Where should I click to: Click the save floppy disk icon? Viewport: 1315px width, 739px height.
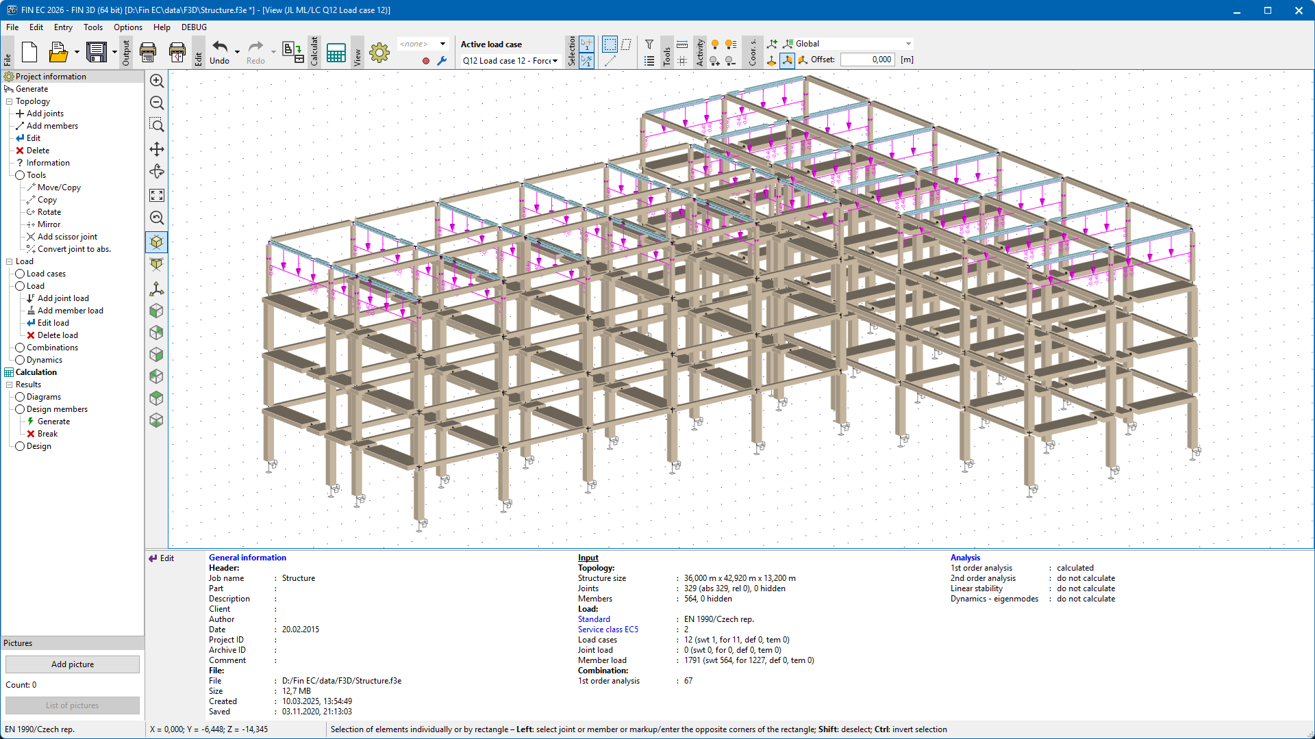coord(97,52)
